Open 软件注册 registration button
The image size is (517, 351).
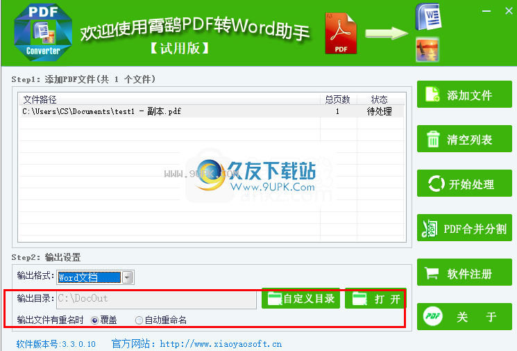pos(464,272)
